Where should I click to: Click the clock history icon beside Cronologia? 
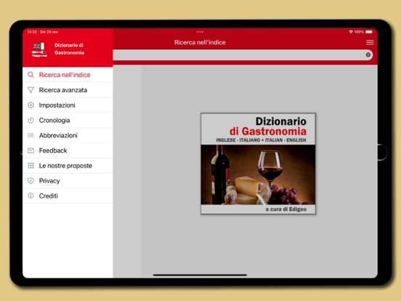click(x=31, y=120)
